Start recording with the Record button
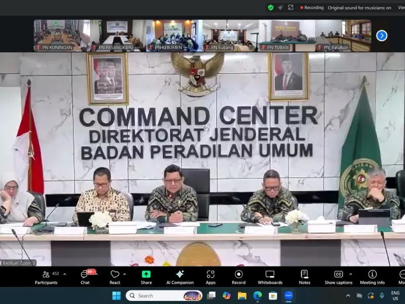Image resolution: width=405 pixels, height=304 pixels. (238, 277)
